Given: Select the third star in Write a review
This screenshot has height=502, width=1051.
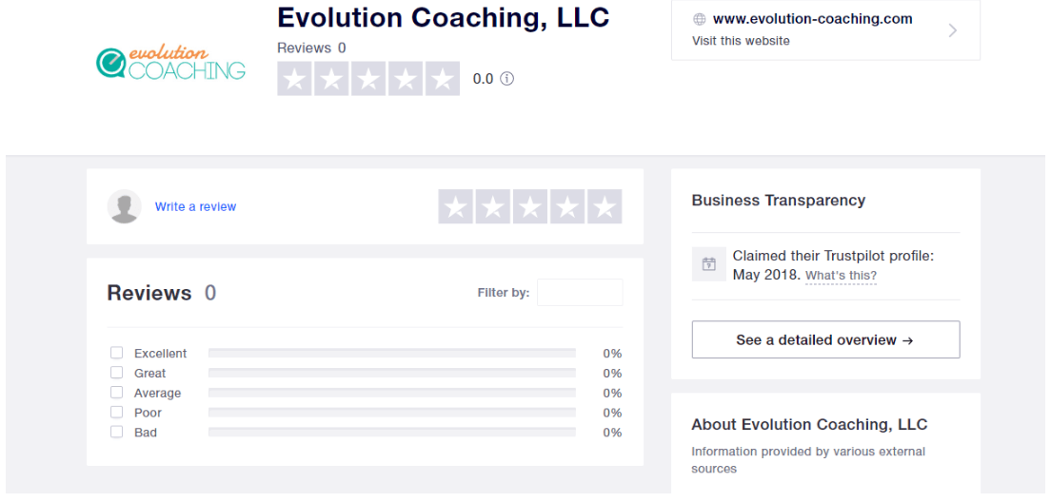Looking at the screenshot, I should [530, 207].
